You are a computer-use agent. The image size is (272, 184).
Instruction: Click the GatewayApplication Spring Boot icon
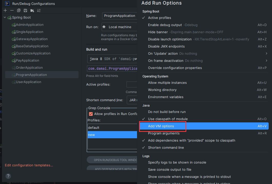click(14, 39)
